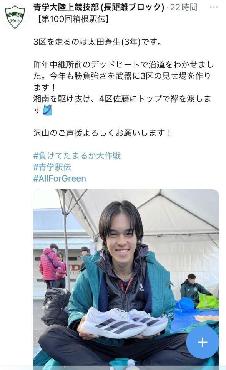Tap the blue compose plus button

click(x=203, y=342)
